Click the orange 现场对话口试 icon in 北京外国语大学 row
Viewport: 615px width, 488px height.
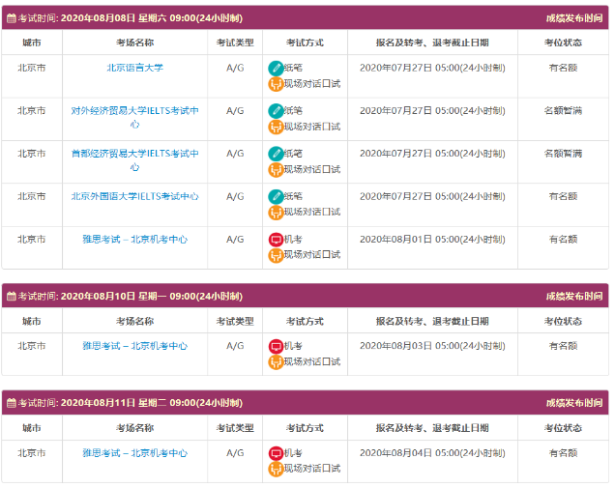pyautogui.click(x=276, y=212)
